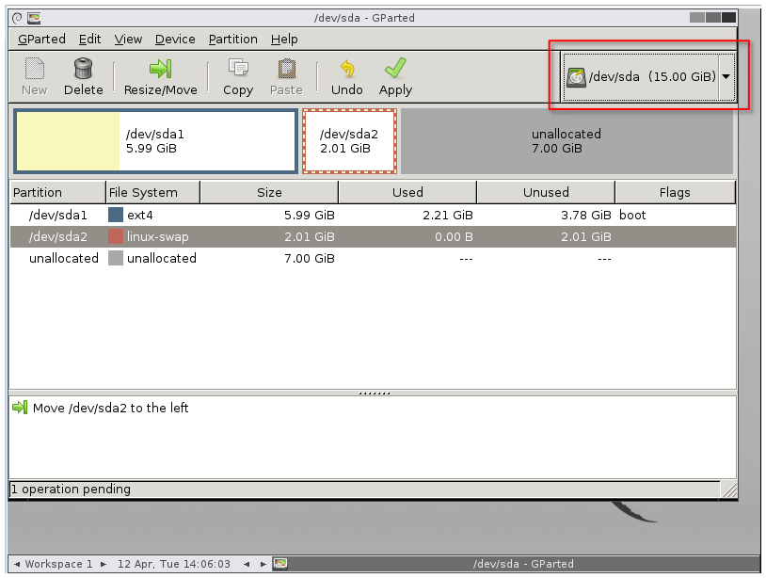Click the pending operation move icon
Image resolution: width=766 pixels, height=578 pixels.
click(x=20, y=407)
